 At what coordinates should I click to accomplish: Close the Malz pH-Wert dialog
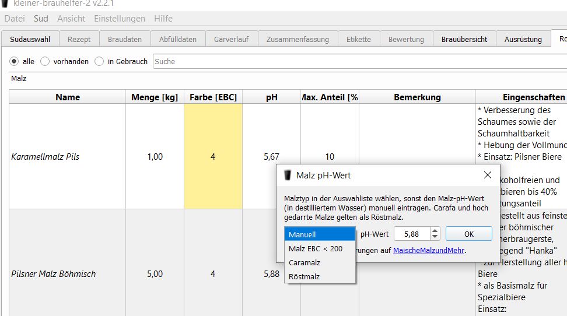(x=487, y=175)
